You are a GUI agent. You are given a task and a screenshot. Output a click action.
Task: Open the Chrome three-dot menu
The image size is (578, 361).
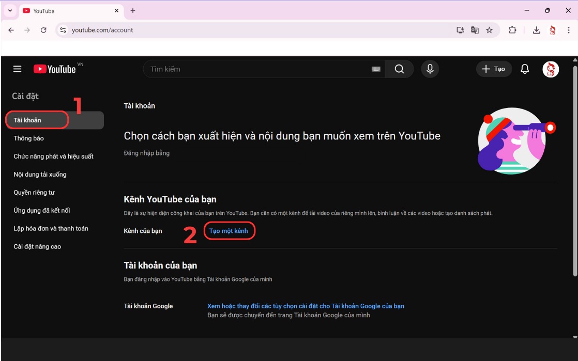[x=569, y=30]
